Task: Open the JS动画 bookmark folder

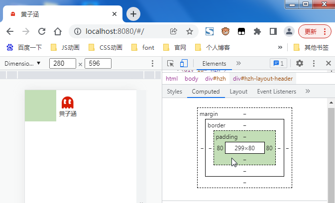Action: click(65, 47)
